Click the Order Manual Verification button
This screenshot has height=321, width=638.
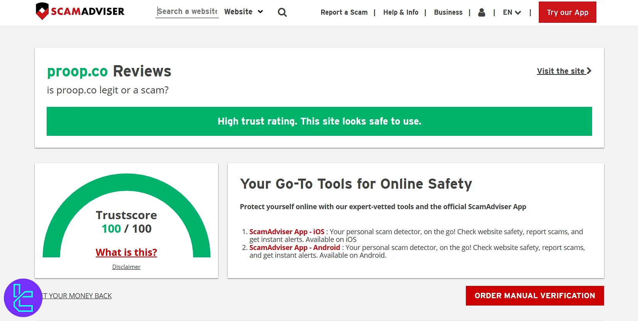point(535,296)
